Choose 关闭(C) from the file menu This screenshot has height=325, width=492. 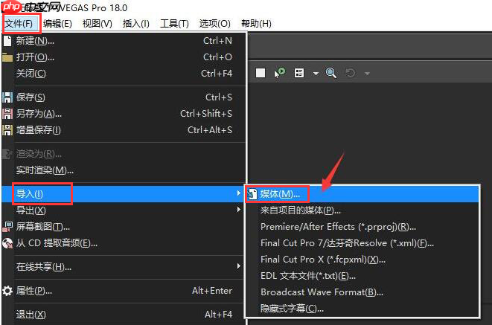pos(124,74)
